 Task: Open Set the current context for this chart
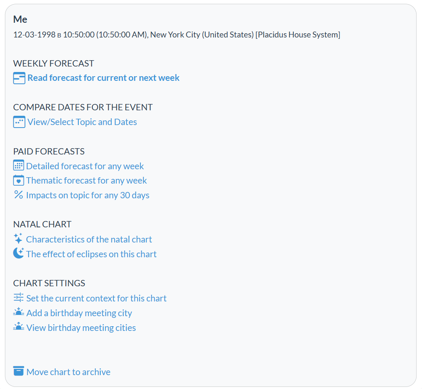[x=97, y=298]
